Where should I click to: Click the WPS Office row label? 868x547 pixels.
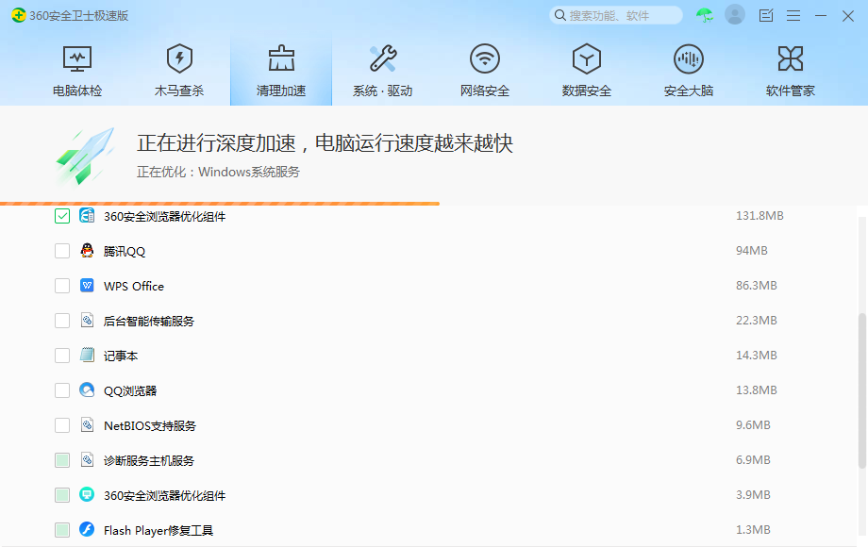coord(134,287)
